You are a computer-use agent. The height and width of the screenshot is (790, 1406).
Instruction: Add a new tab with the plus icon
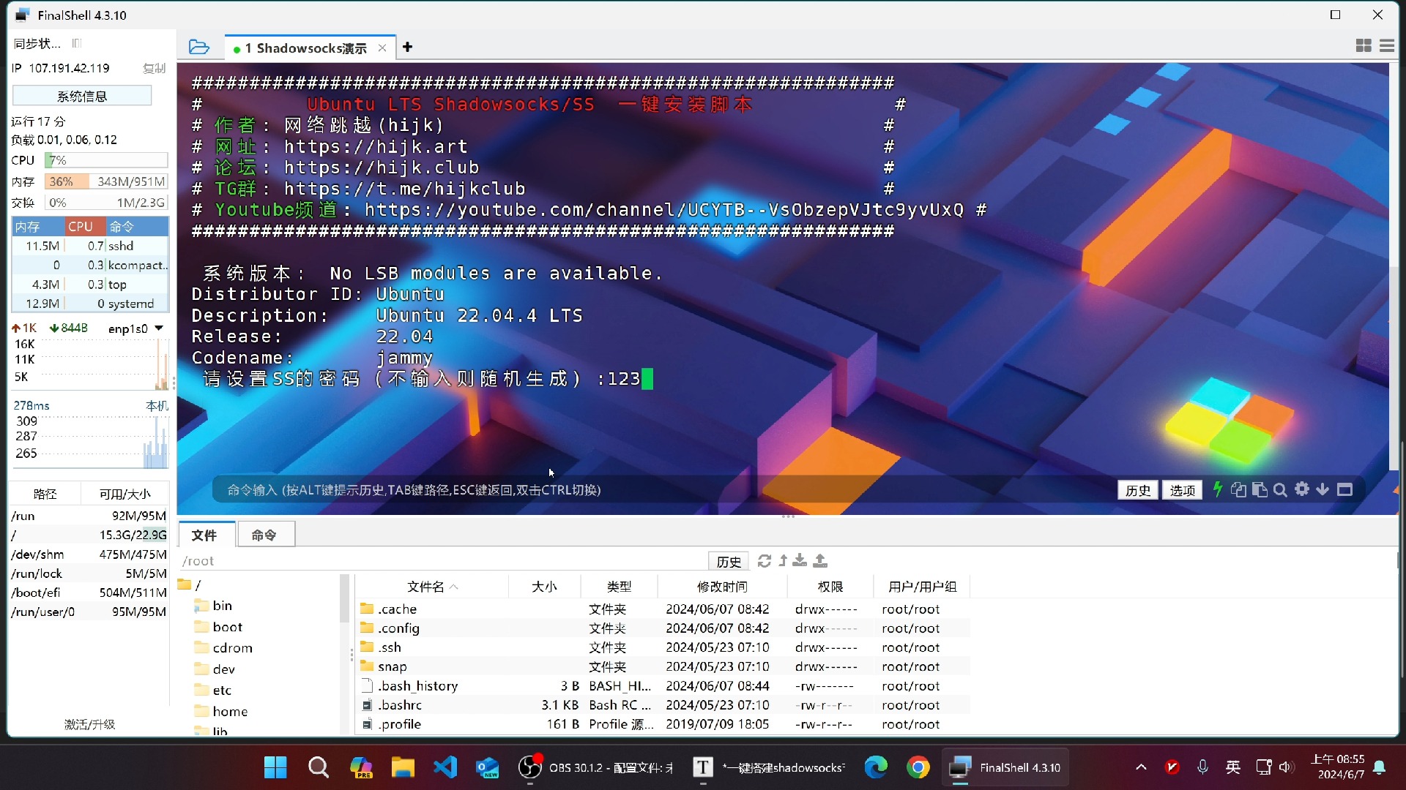pyautogui.click(x=408, y=47)
